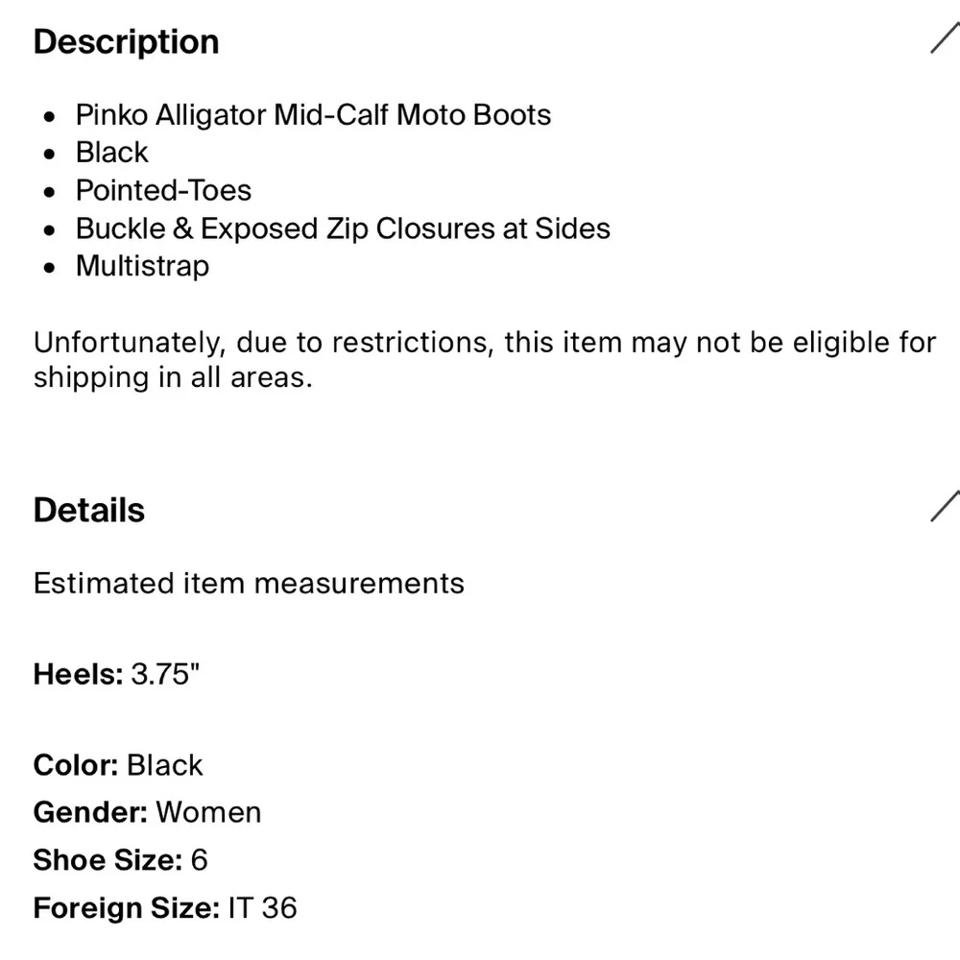Image resolution: width=960 pixels, height=960 pixels.
Task: Collapse the Details section chevron
Action: [x=945, y=506]
